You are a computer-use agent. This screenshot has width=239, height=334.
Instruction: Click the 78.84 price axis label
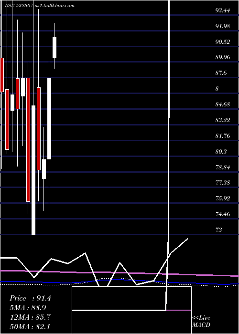(x=223, y=167)
